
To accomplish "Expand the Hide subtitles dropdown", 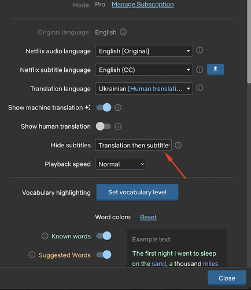I will 133,145.
